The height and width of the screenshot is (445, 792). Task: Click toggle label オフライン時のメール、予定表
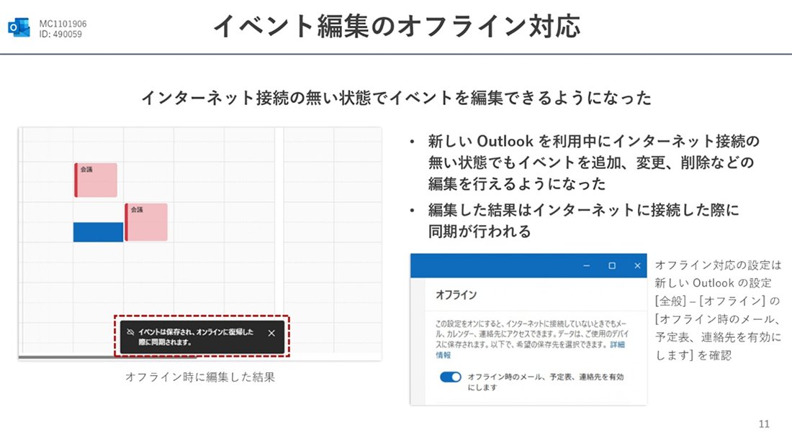546,382
